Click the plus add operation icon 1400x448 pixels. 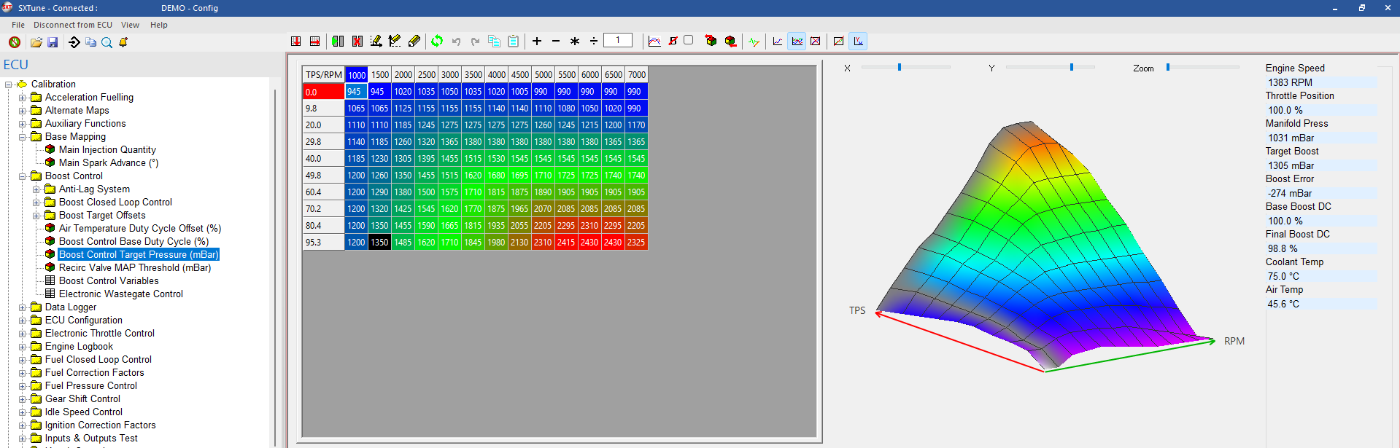point(537,42)
